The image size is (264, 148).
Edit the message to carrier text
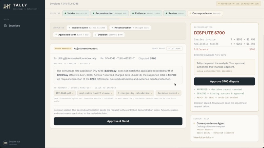click(118, 75)
